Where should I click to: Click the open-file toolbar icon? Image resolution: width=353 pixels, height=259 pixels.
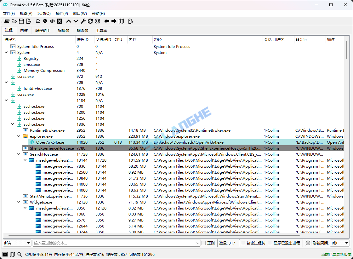(x=14, y=21)
